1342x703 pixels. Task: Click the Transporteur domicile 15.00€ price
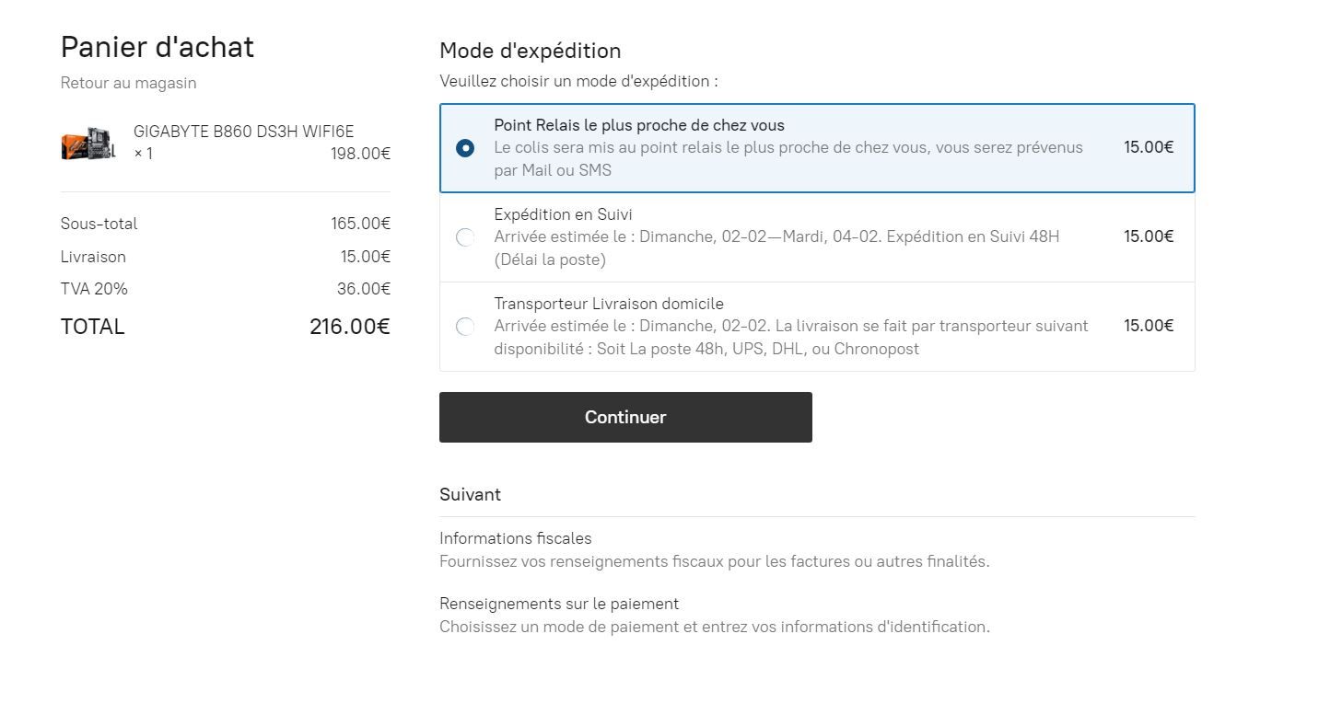click(1149, 326)
